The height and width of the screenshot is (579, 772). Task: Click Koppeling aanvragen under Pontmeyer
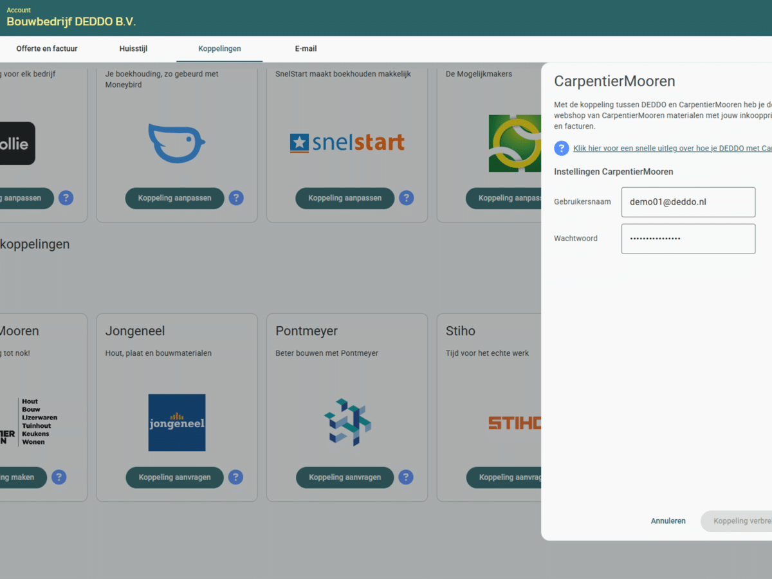[345, 477]
